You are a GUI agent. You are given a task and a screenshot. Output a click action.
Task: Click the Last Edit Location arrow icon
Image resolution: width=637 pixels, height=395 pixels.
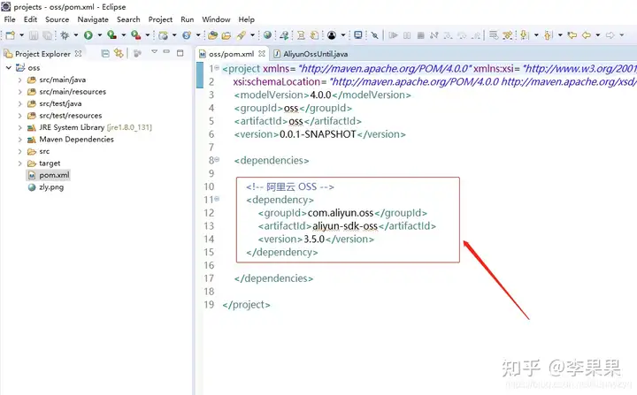pyautogui.click(x=572, y=35)
